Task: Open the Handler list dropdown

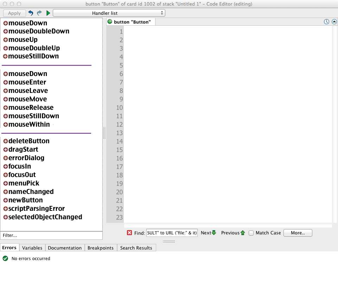Action: click(x=109, y=13)
